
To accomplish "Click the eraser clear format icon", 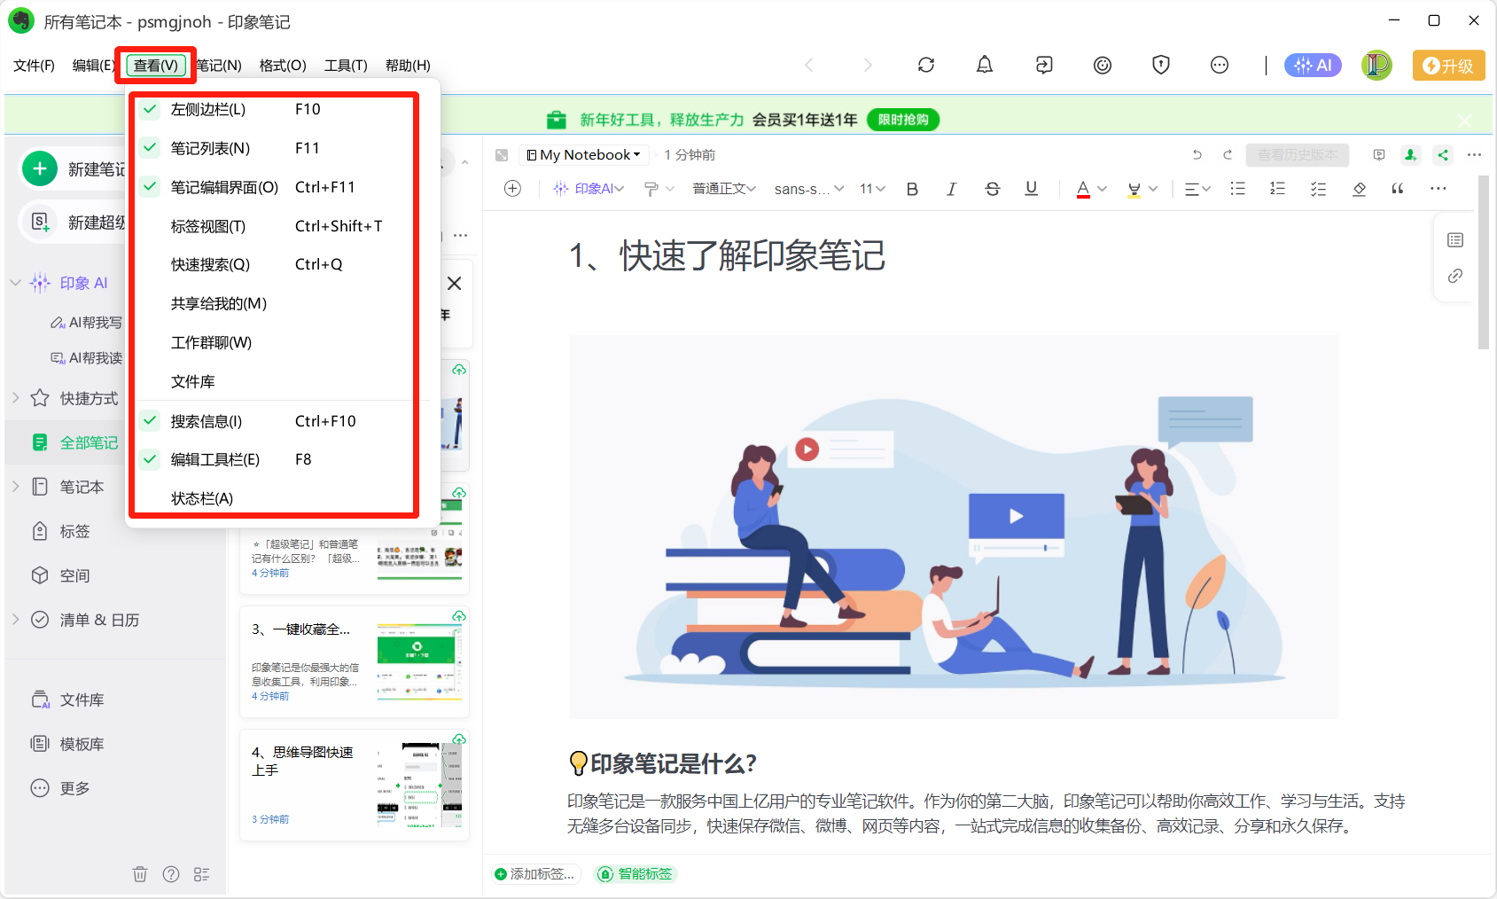I will point(1359,189).
